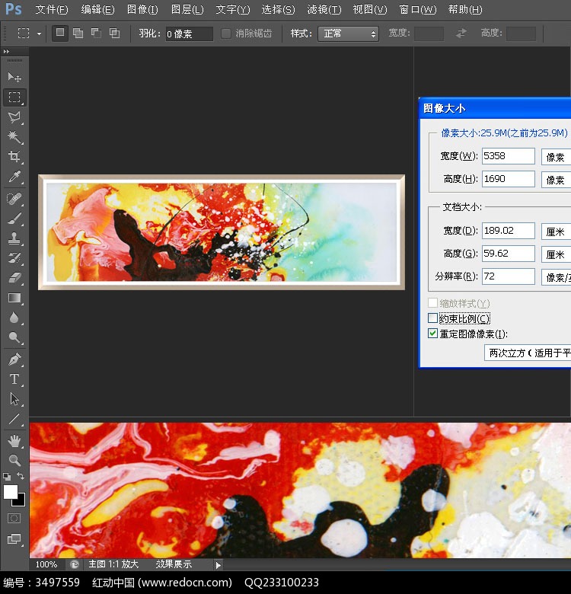The width and height of the screenshot is (571, 594).
Task: Open the 选择 menu
Action: click(278, 9)
